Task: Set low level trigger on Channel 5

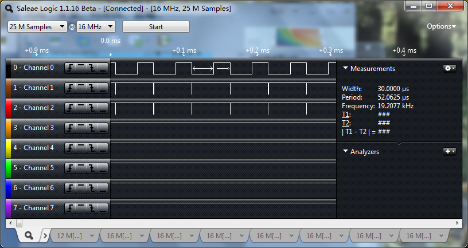Action: pyautogui.click(x=103, y=168)
